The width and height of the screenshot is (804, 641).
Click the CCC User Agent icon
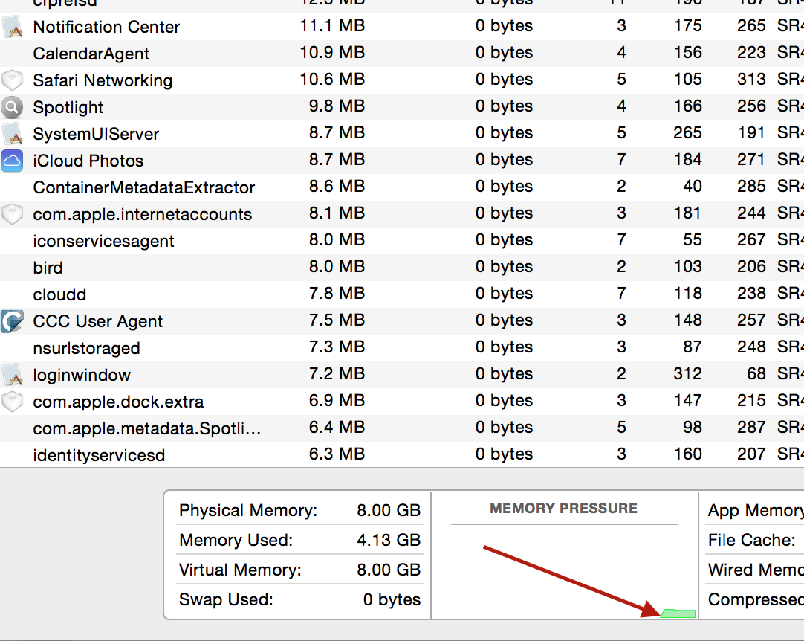13,321
